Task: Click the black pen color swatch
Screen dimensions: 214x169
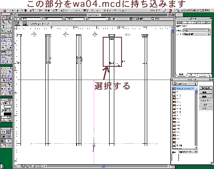Action: click(8, 114)
